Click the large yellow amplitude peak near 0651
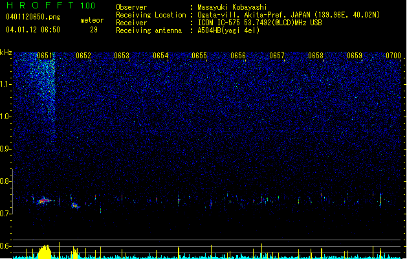Image resolution: width=407 pixels, height=259 pixels. click(x=45, y=251)
